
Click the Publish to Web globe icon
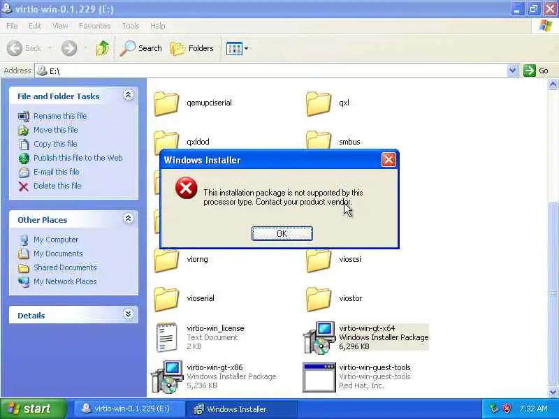(x=24, y=159)
